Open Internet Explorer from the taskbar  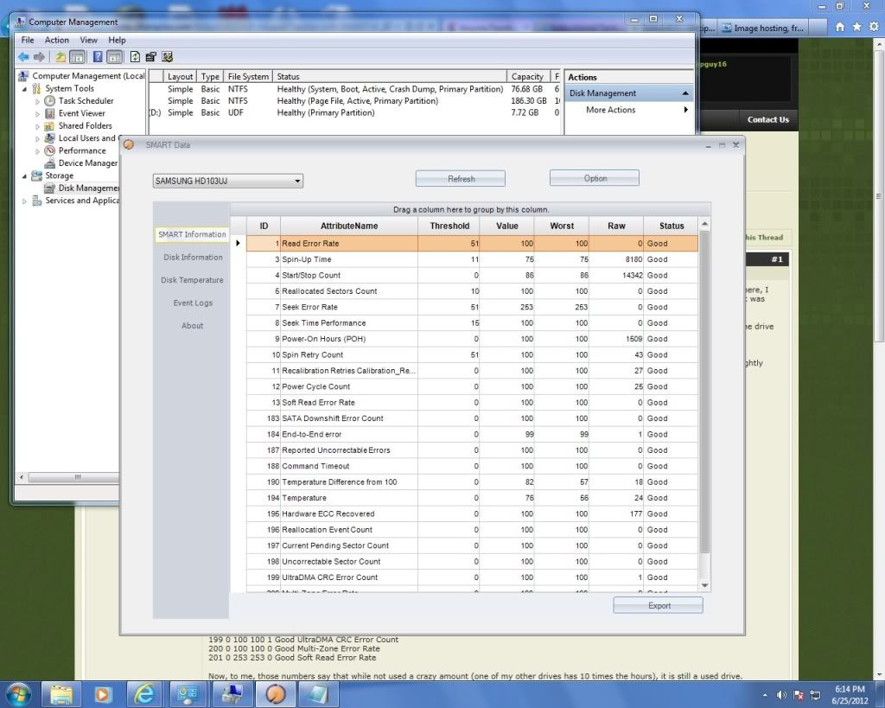tap(144, 694)
